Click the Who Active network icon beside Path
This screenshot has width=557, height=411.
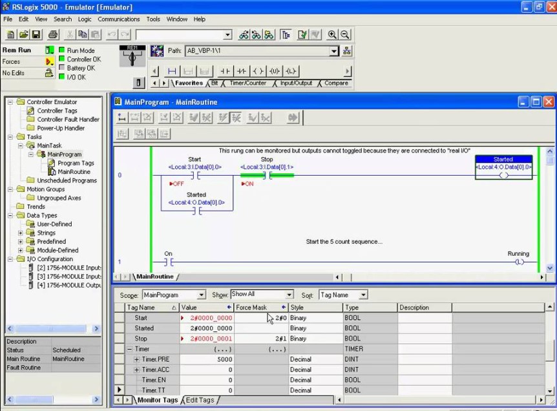click(x=347, y=51)
